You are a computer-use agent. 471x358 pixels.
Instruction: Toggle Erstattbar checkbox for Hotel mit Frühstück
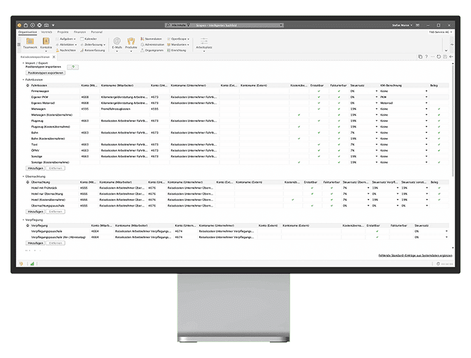click(313, 188)
